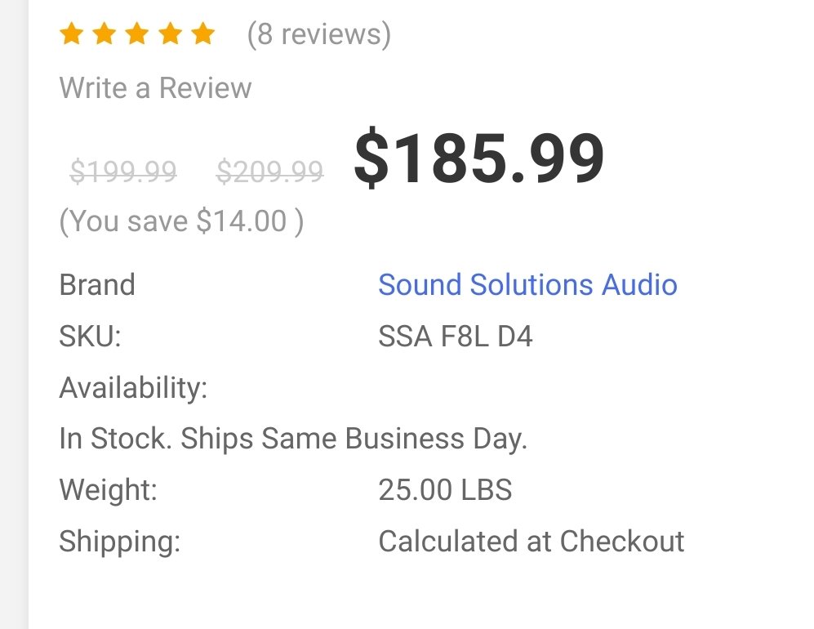
Task: Click the SKU value SSA F8L D4
Action: (455, 336)
